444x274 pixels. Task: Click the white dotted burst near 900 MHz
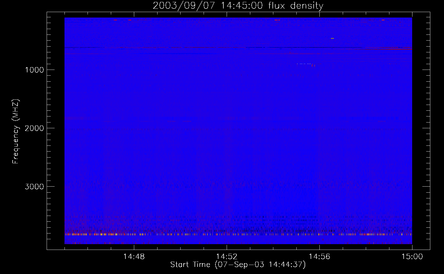tap(304, 64)
